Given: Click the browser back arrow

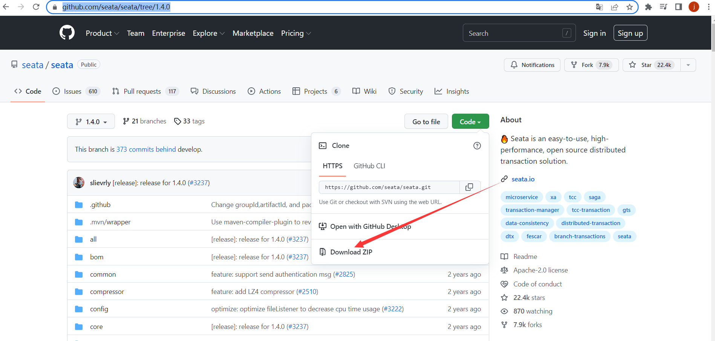Looking at the screenshot, I should click(6, 7).
